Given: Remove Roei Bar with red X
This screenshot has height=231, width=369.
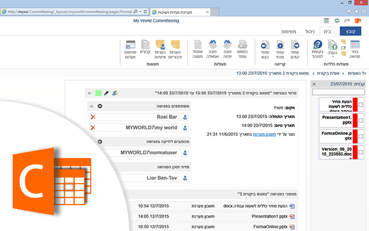Looking at the screenshot, I should coord(93,117).
